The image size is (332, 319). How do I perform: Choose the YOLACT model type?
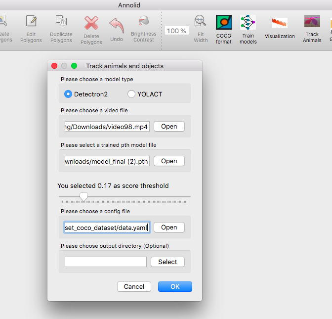145,94
